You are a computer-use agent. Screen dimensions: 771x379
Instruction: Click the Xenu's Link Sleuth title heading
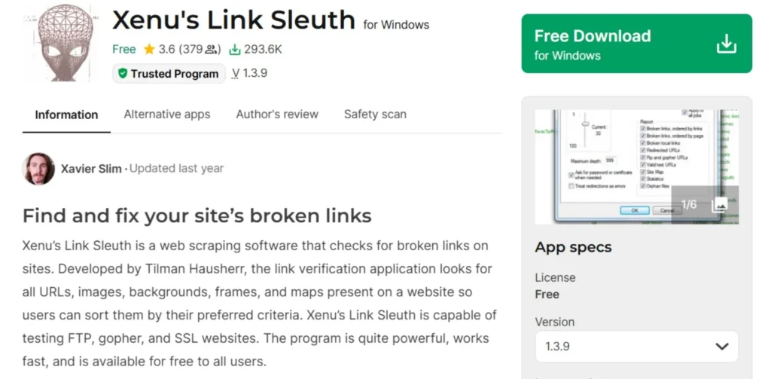point(233,20)
